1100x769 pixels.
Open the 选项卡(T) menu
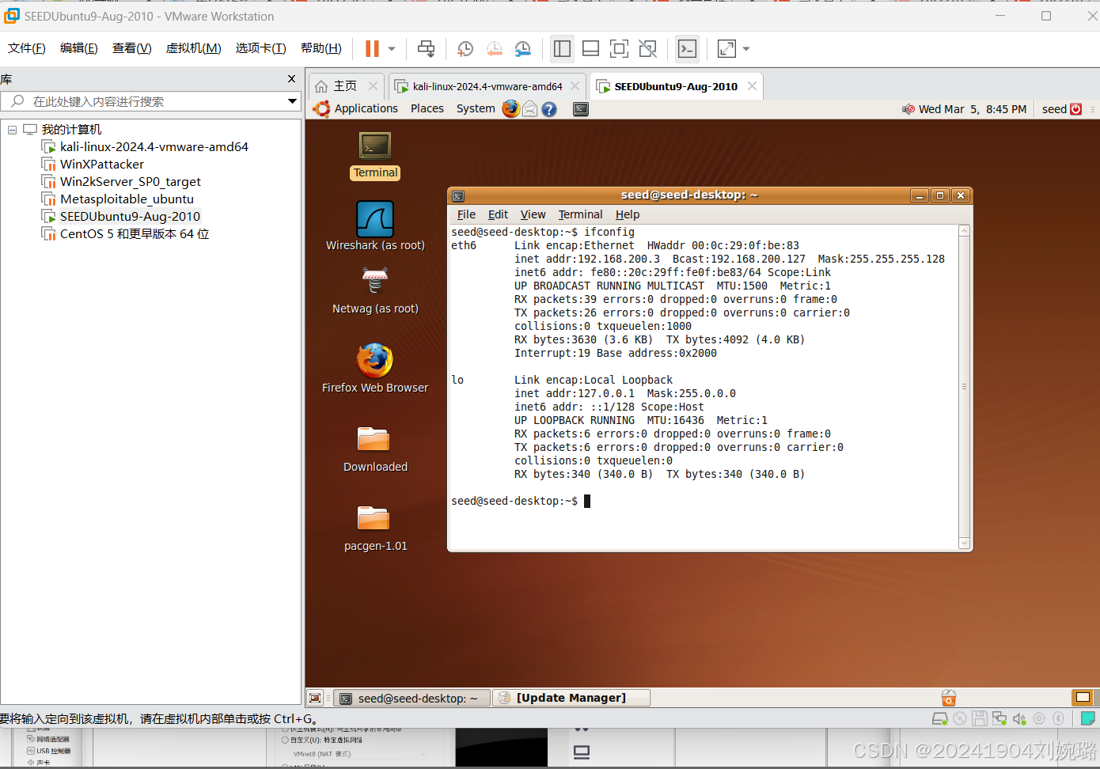pyautogui.click(x=260, y=48)
